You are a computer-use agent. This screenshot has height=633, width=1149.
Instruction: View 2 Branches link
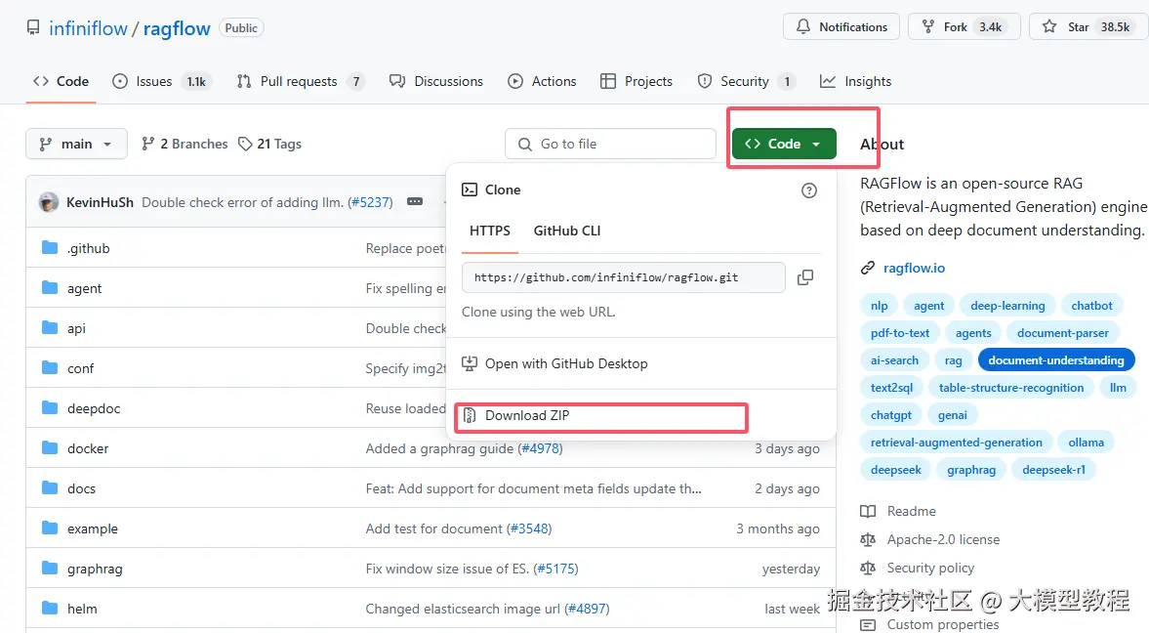point(185,144)
